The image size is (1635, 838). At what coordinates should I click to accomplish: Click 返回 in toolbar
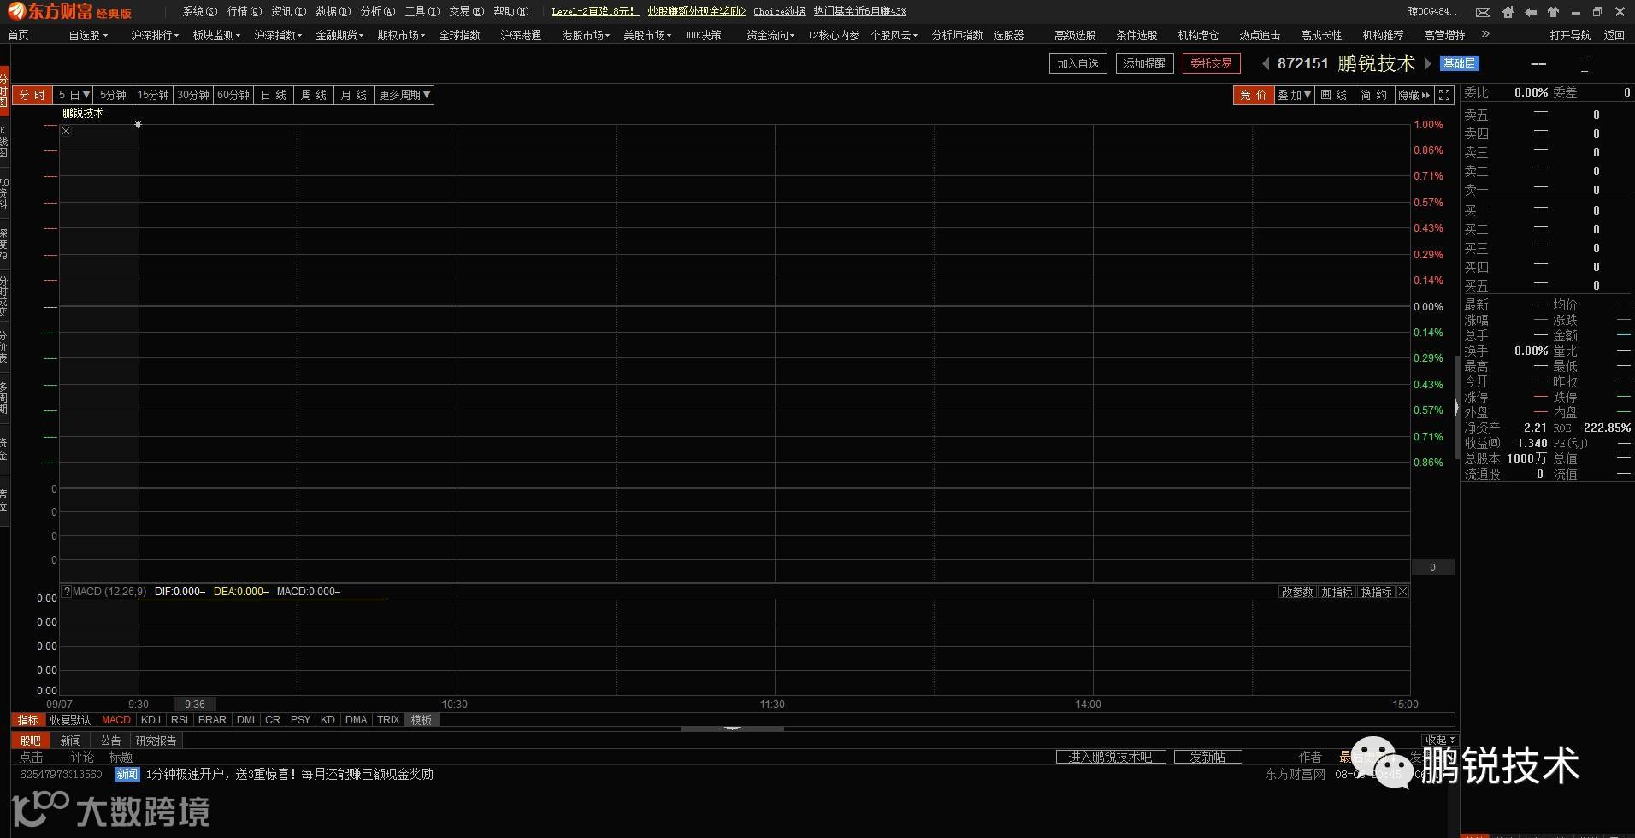pos(1614,35)
